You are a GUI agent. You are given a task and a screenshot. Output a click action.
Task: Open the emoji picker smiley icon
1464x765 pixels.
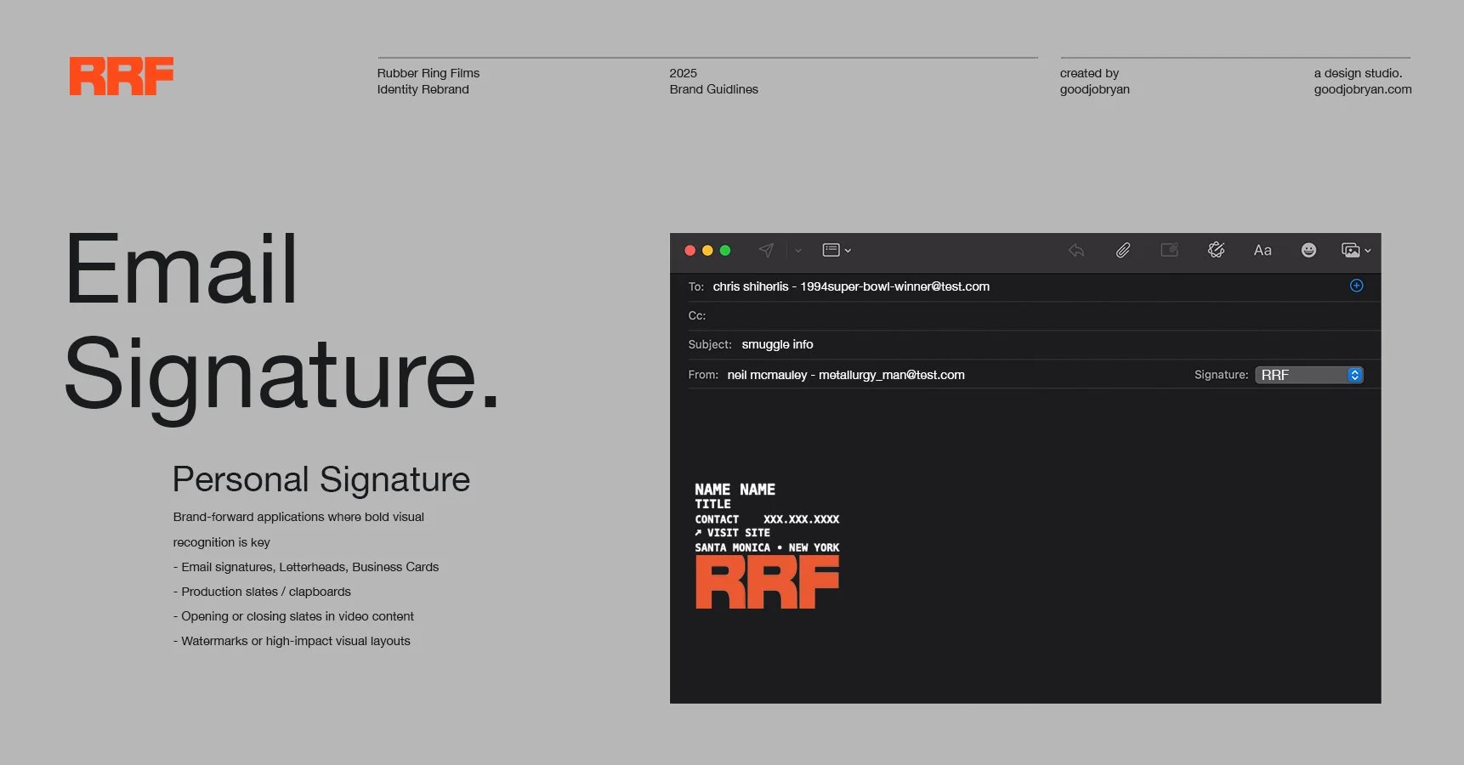(1308, 250)
